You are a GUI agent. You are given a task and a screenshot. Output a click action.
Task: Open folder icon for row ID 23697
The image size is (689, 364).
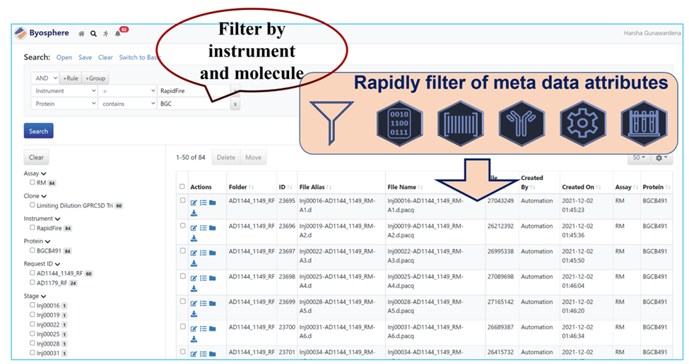click(212, 253)
